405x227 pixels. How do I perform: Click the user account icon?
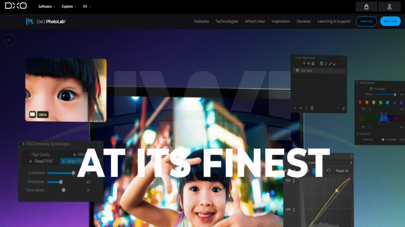[x=389, y=7]
